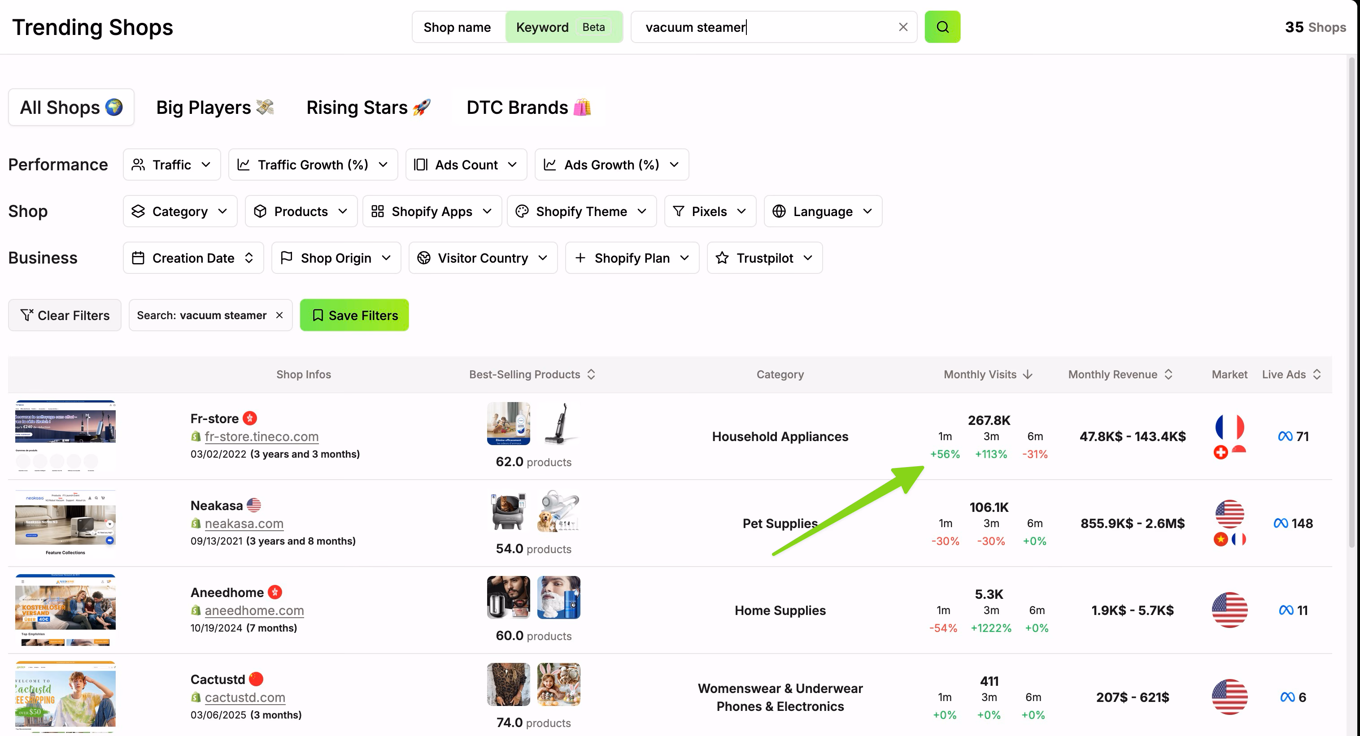Click the Shopify icon beside cactustd.com

[x=196, y=697]
